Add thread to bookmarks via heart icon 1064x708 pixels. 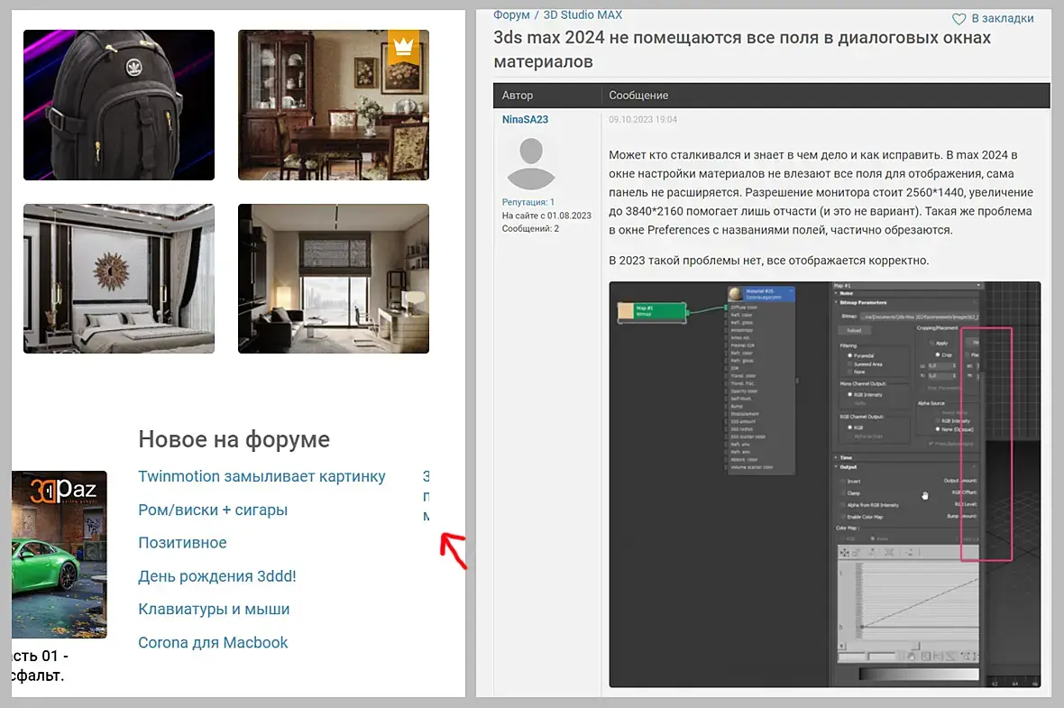tap(959, 19)
